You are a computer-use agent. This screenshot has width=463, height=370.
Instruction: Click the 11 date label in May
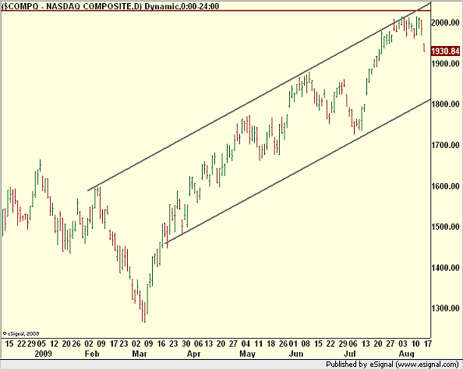[258, 344]
